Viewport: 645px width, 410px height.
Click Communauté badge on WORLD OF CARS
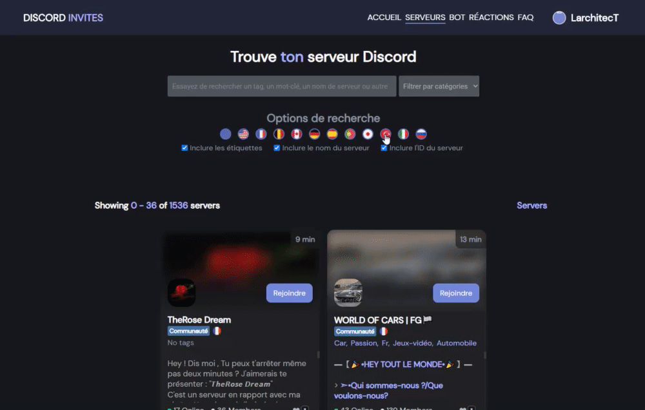point(355,331)
